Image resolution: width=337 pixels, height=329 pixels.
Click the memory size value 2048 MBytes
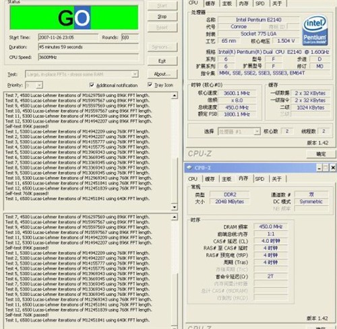point(230,202)
